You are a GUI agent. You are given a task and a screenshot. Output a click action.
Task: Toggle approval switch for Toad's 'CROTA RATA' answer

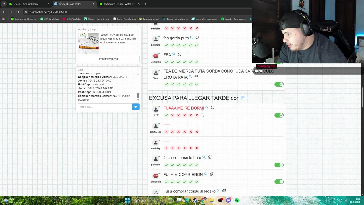(x=279, y=84)
